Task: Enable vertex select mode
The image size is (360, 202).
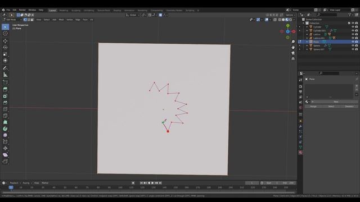Action: click(x=25, y=20)
